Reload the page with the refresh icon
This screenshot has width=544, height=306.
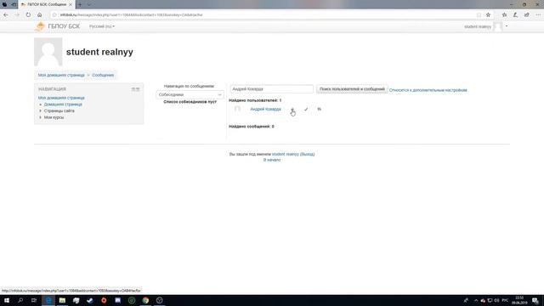point(28,15)
